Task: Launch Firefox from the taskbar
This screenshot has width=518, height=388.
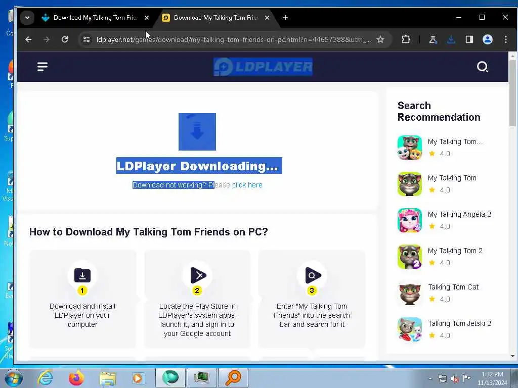Action: point(76,378)
